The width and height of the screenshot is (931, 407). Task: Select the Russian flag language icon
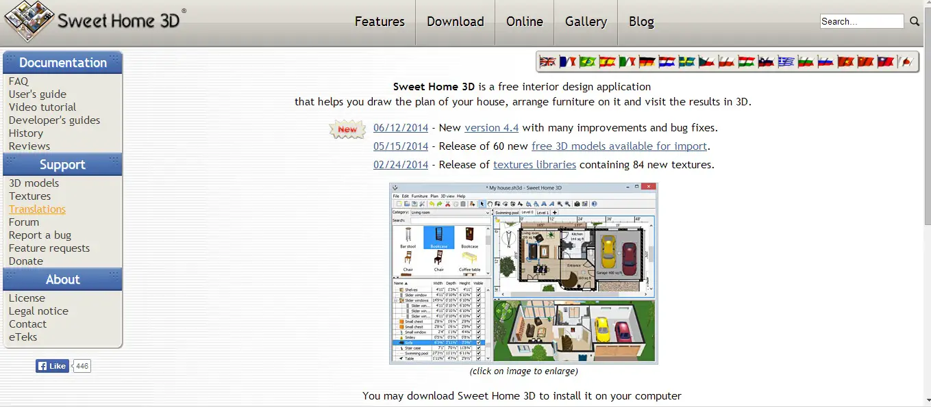click(x=826, y=62)
